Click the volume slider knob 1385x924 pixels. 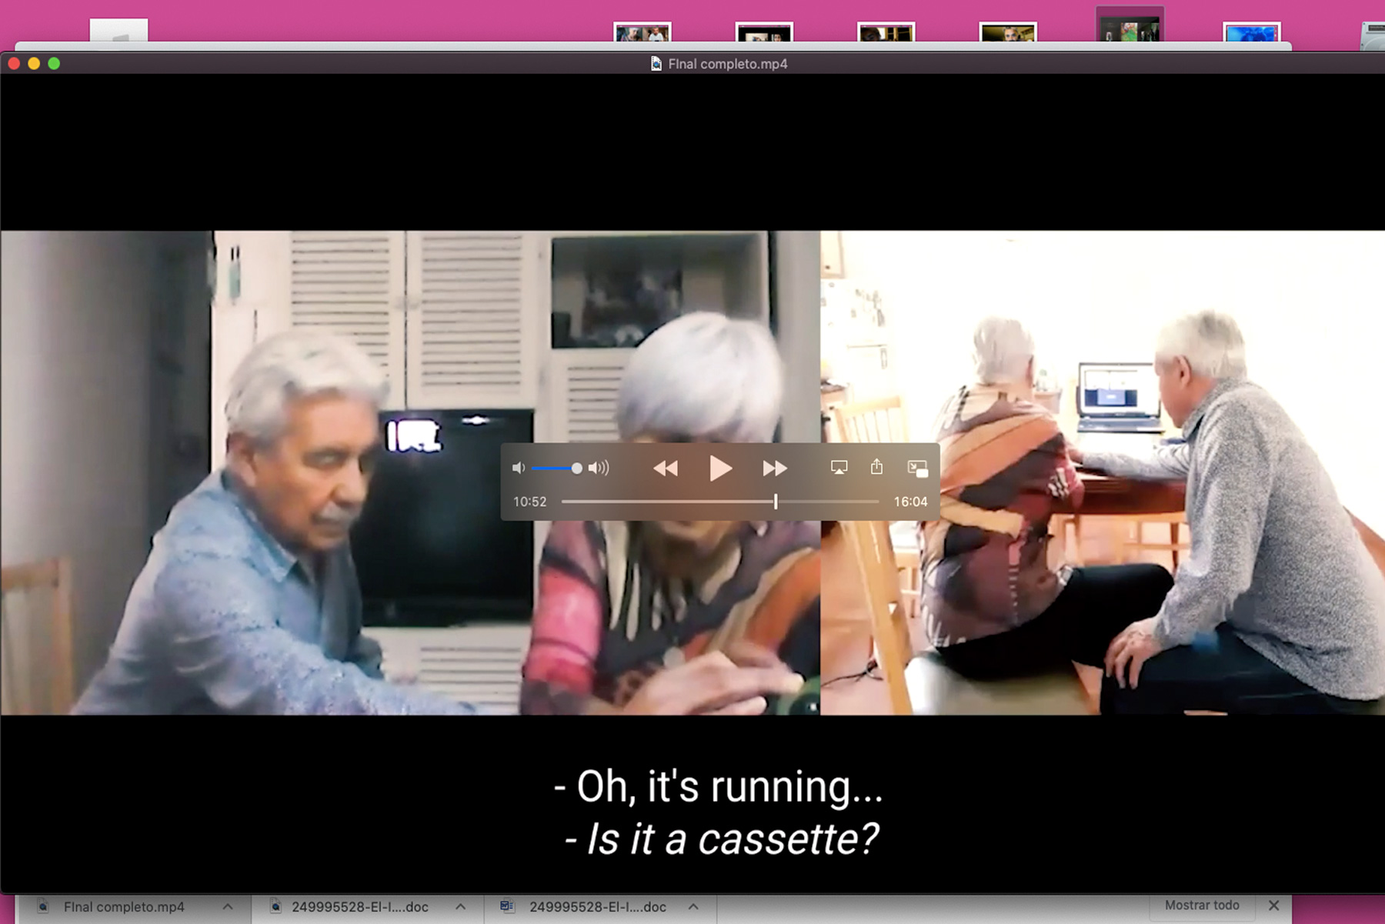[576, 468]
